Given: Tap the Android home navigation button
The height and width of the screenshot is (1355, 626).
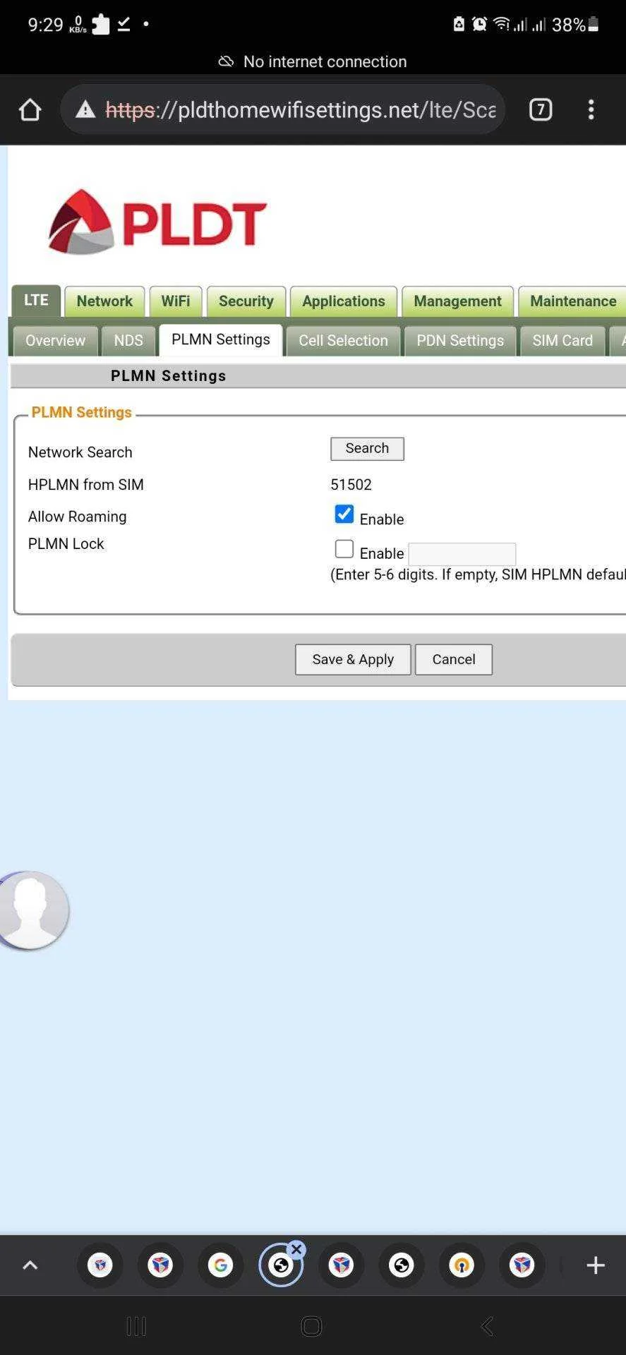Looking at the screenshot, I should 311,1327.
